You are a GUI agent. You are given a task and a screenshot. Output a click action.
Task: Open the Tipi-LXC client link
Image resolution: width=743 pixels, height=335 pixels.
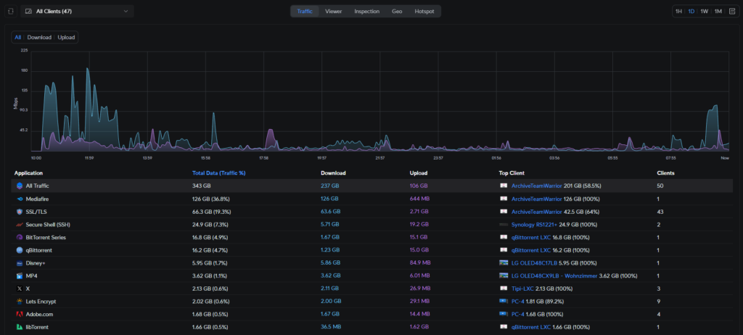coord(522,289)
